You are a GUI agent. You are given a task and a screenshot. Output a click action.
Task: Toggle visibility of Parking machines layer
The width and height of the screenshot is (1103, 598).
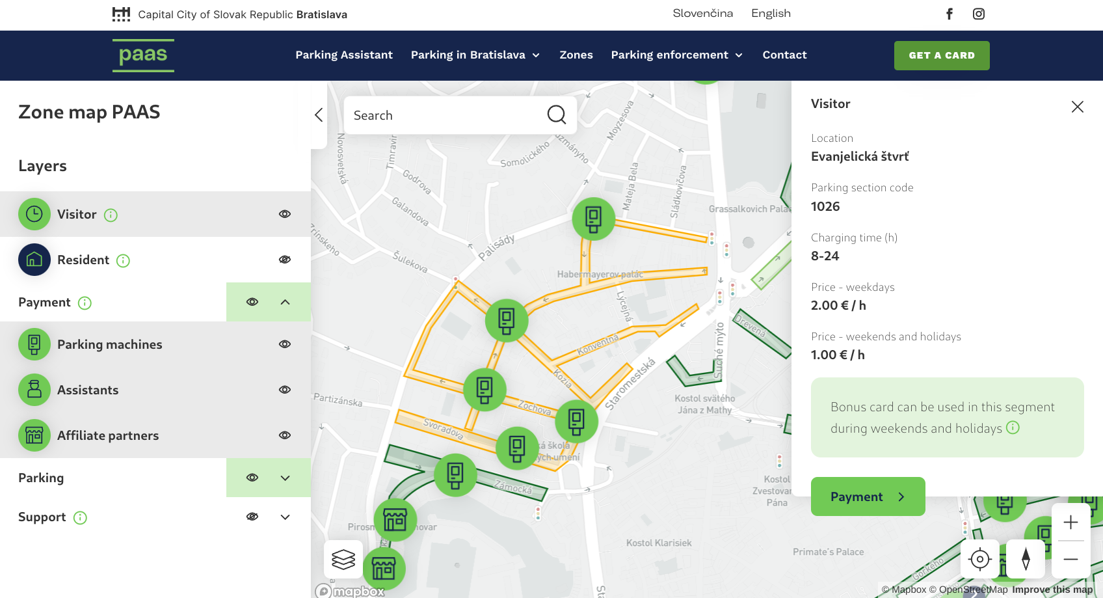click(x=285, y=344)
